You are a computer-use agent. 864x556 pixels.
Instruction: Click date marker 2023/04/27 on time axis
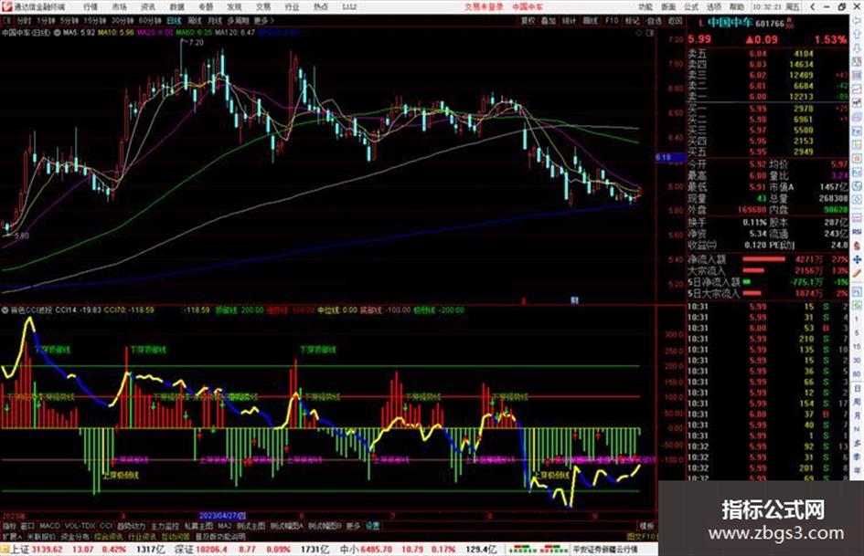222,517
